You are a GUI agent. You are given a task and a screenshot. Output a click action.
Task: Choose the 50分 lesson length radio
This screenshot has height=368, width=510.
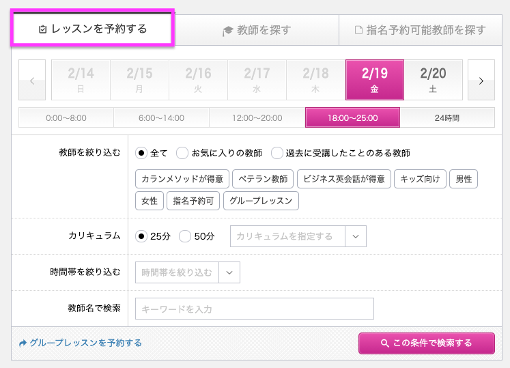click(185, 236)
